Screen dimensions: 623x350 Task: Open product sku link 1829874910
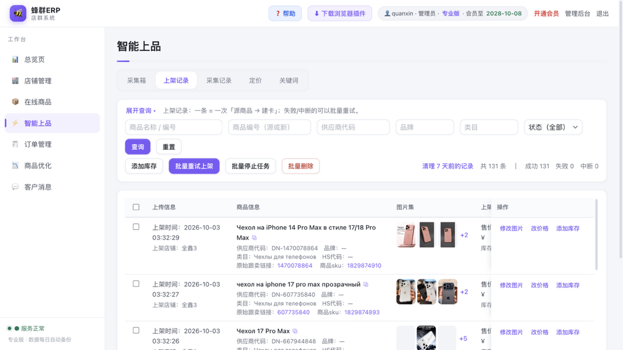click(364, 265)
